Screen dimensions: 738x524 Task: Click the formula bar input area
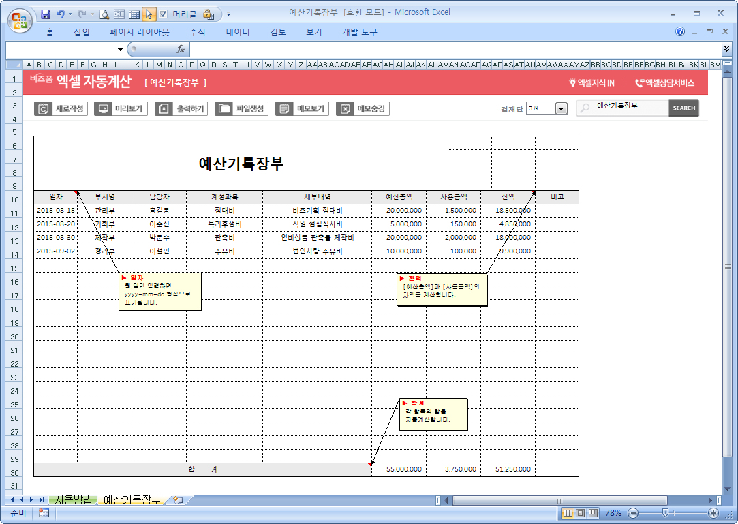pyautogui.click(x=455, y=49)
